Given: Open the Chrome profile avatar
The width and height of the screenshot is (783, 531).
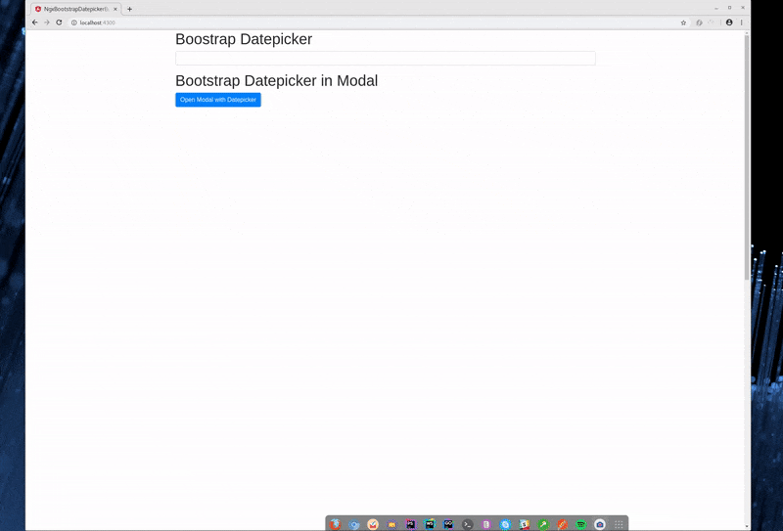Looking at the screenshot, I should (x=729, y=22).
